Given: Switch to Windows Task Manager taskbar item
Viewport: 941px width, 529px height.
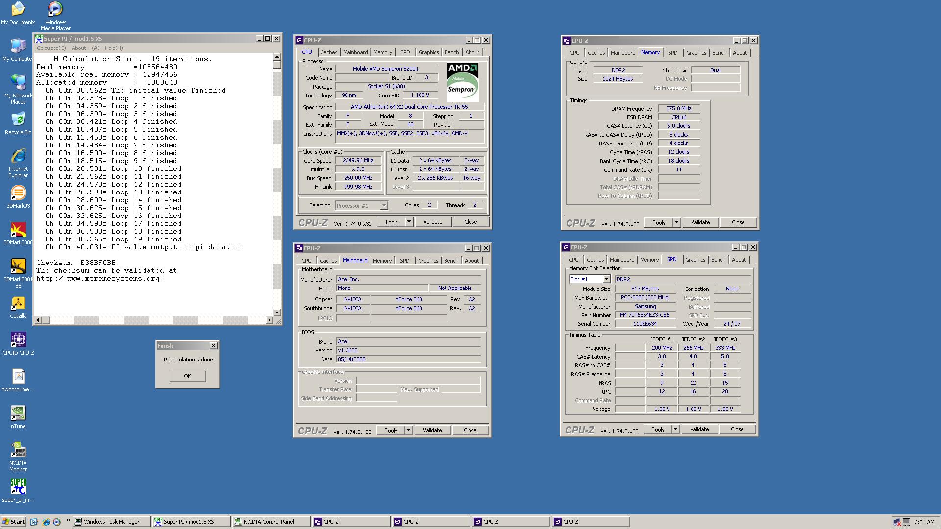Looking at the screenshot, I should tap(111, 522).
